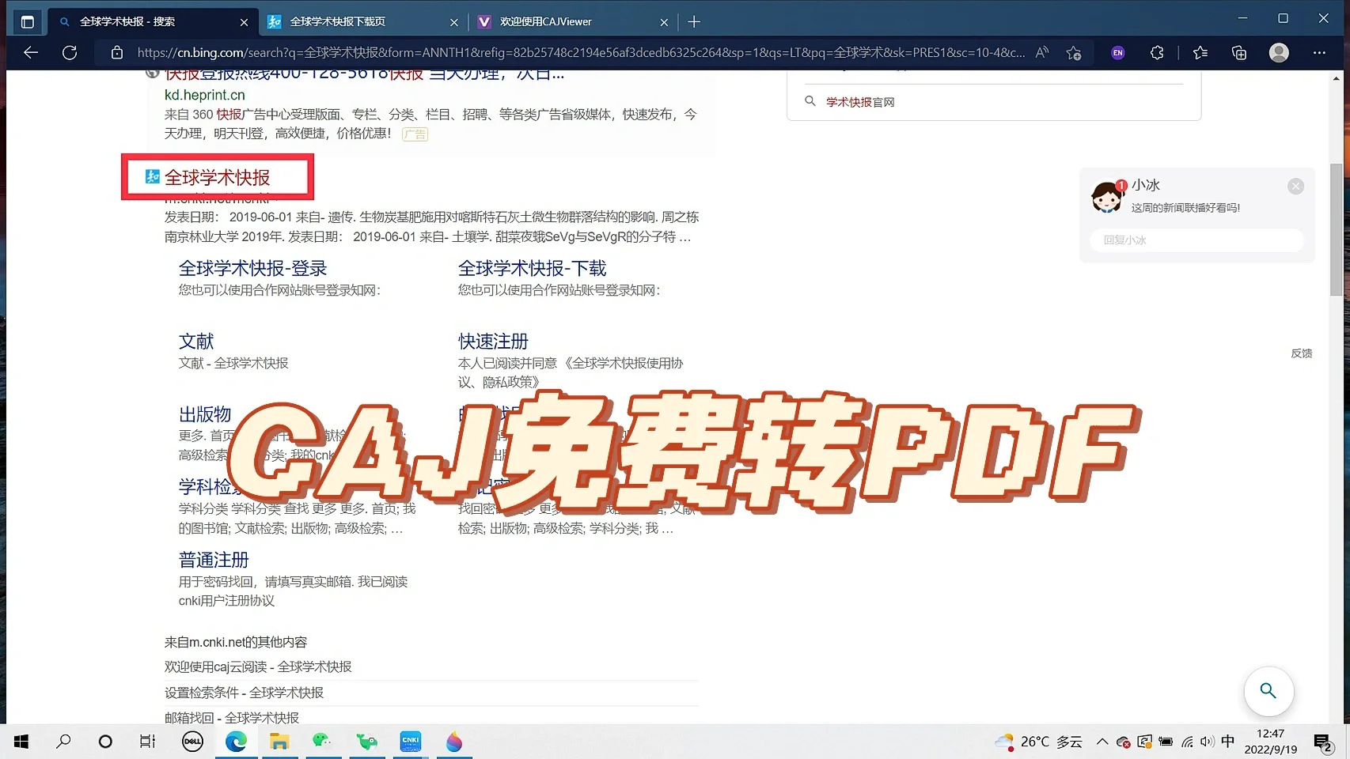Open the 全球学术快报-登录 sublink
The image size is (1350, 759).
point(252,268)
